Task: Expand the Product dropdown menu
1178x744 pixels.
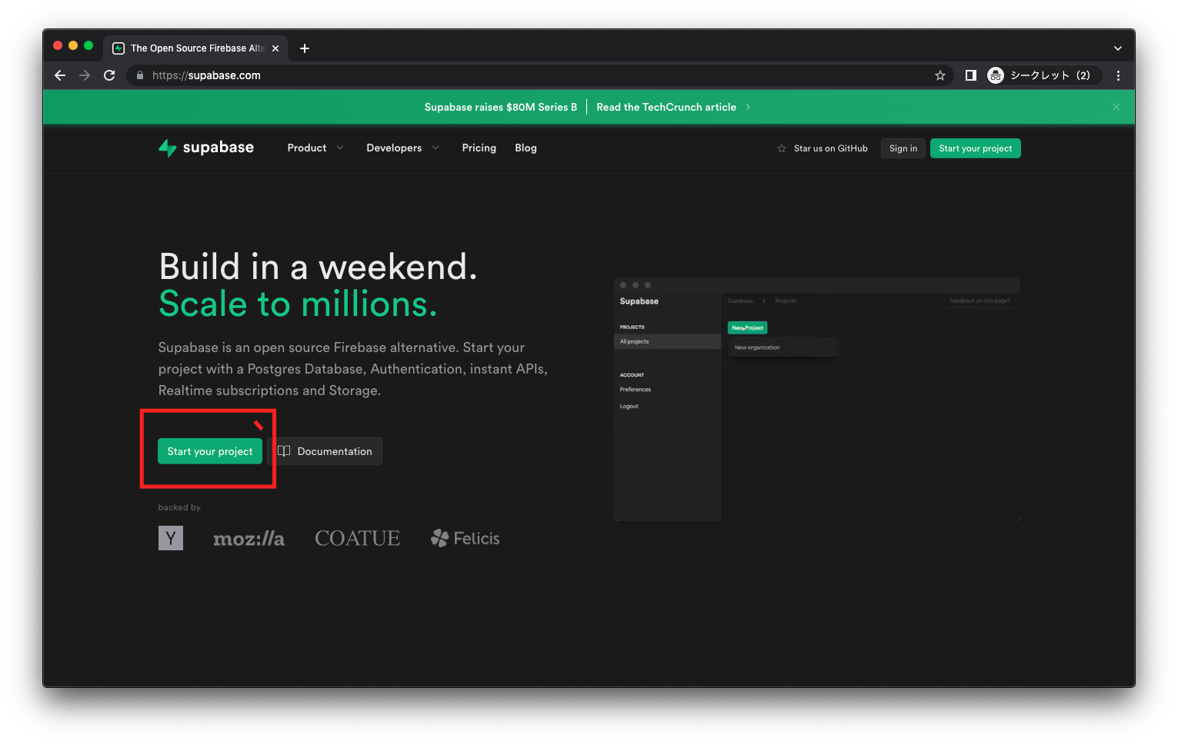Action: click(x=315, y=148)
